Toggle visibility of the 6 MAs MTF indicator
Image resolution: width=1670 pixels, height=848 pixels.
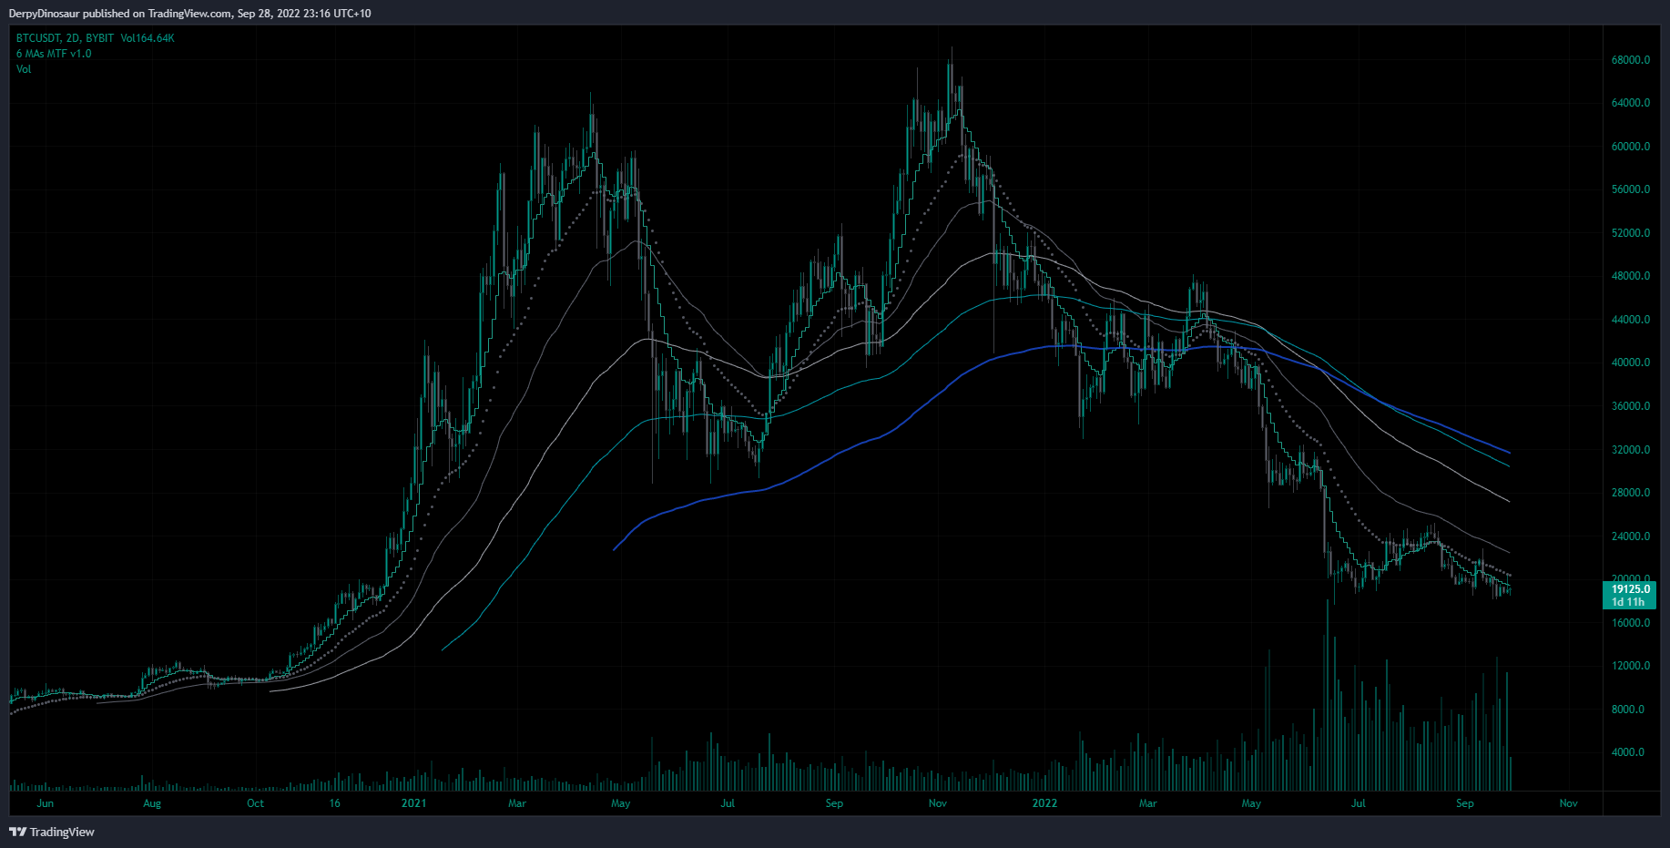52,54
